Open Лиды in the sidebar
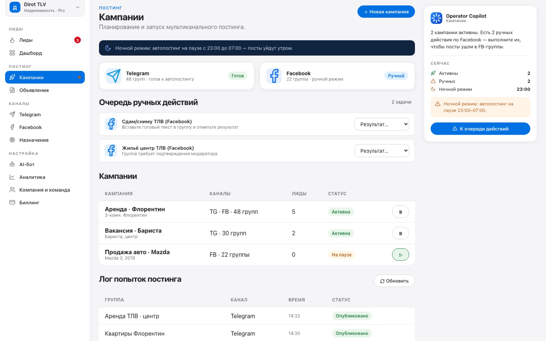This screenshot has height=341, width=546. click(x=45, y=40)
